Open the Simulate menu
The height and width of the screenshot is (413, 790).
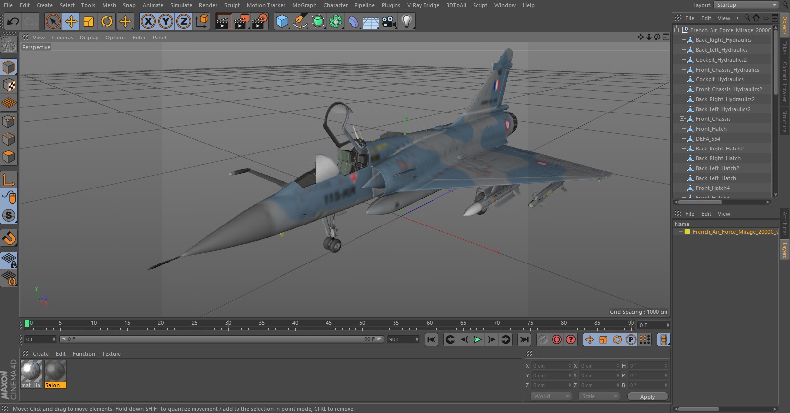point(181,5)
